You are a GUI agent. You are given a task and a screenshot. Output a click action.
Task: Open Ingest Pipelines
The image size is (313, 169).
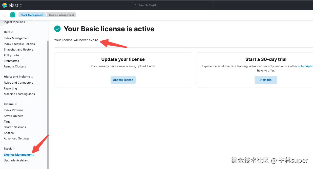point(14,22)
